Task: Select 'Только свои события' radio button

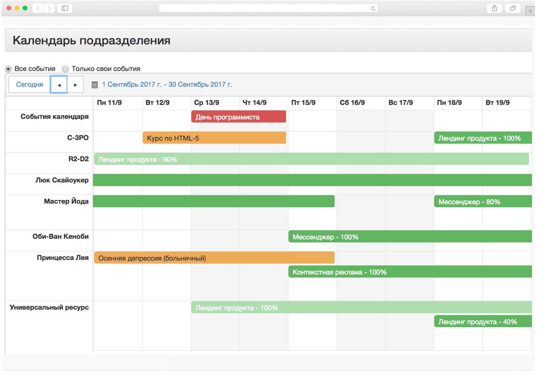Action: pos(65,69)
